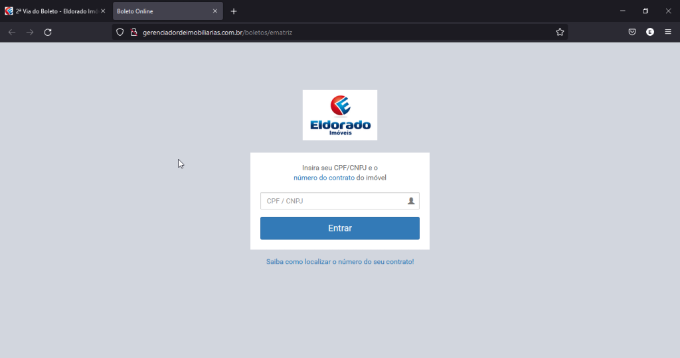
Task: Open tracking protection shield icon
Action: click(x=120, y=32)
